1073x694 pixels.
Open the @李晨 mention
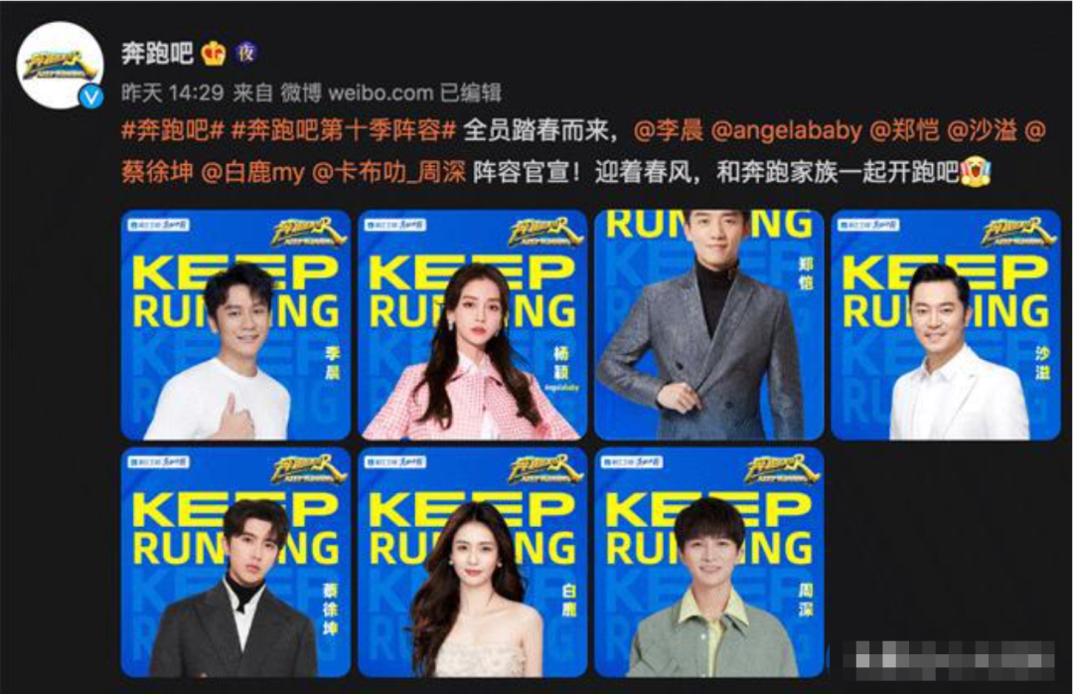click(x=669, y=129)
